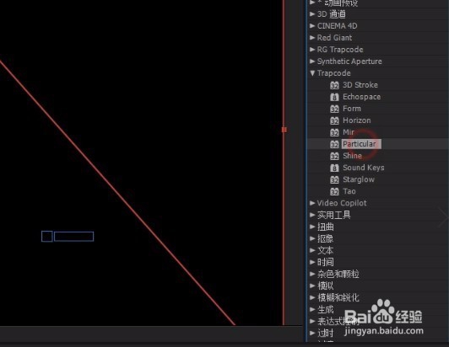Select the Horizon effect
Screen dimensions: 449x347
point(357,120)
